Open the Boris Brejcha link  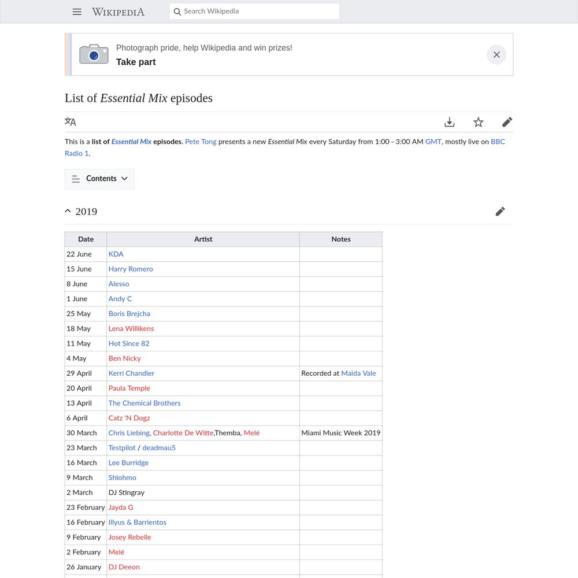pos(129,314)
